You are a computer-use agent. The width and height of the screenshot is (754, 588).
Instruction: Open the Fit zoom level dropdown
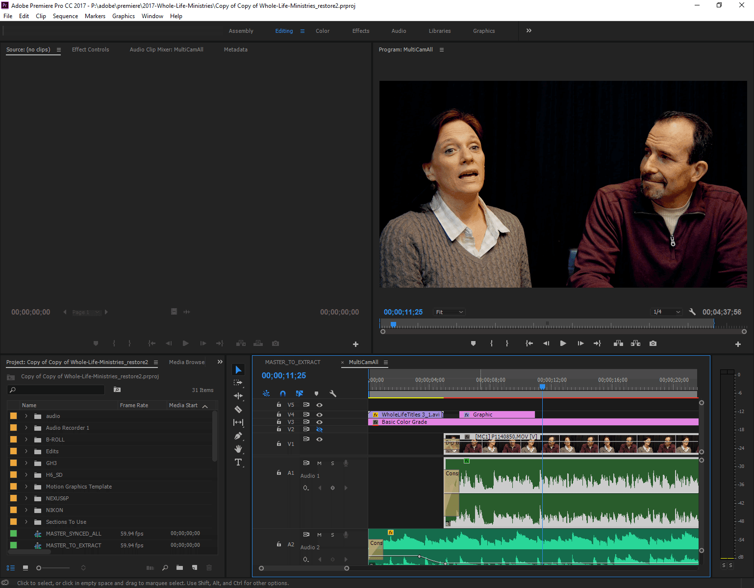coord(449,312)
